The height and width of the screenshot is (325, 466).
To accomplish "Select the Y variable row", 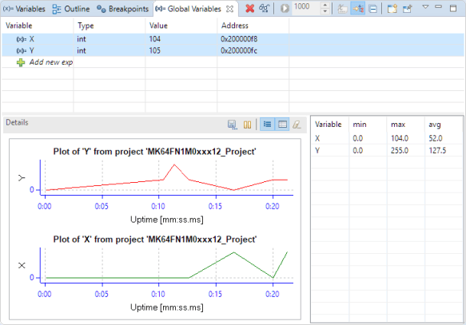I will [x=233, y=50].
